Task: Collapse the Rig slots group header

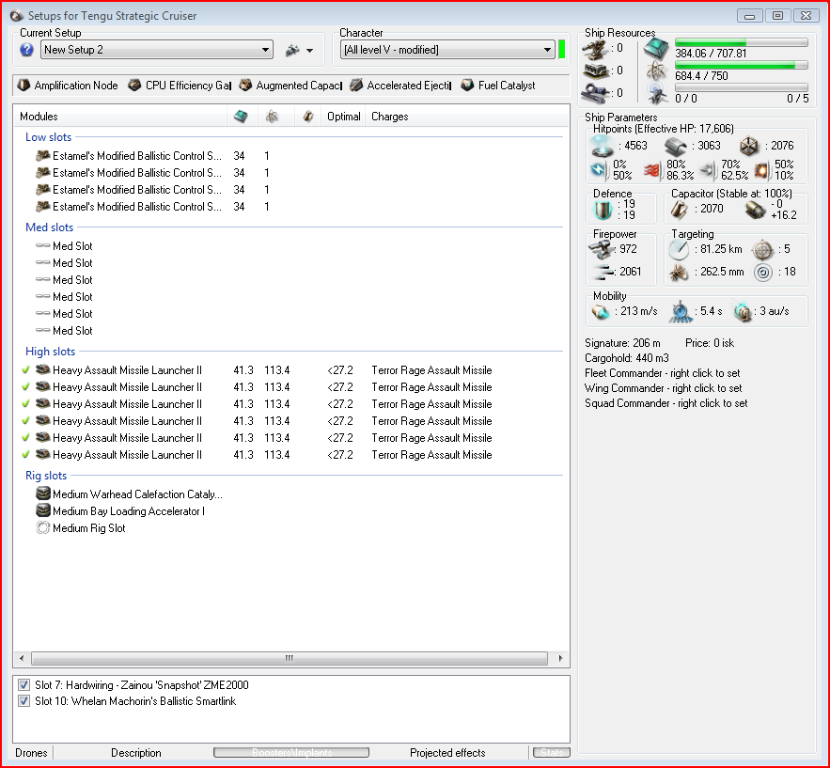Action: (46, 476)
